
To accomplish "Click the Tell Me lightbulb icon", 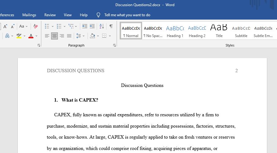I will pos(98,15).
